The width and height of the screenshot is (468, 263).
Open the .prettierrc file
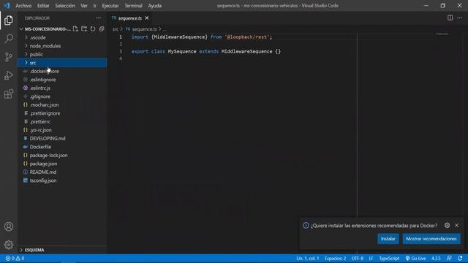[x=62, y=122]
